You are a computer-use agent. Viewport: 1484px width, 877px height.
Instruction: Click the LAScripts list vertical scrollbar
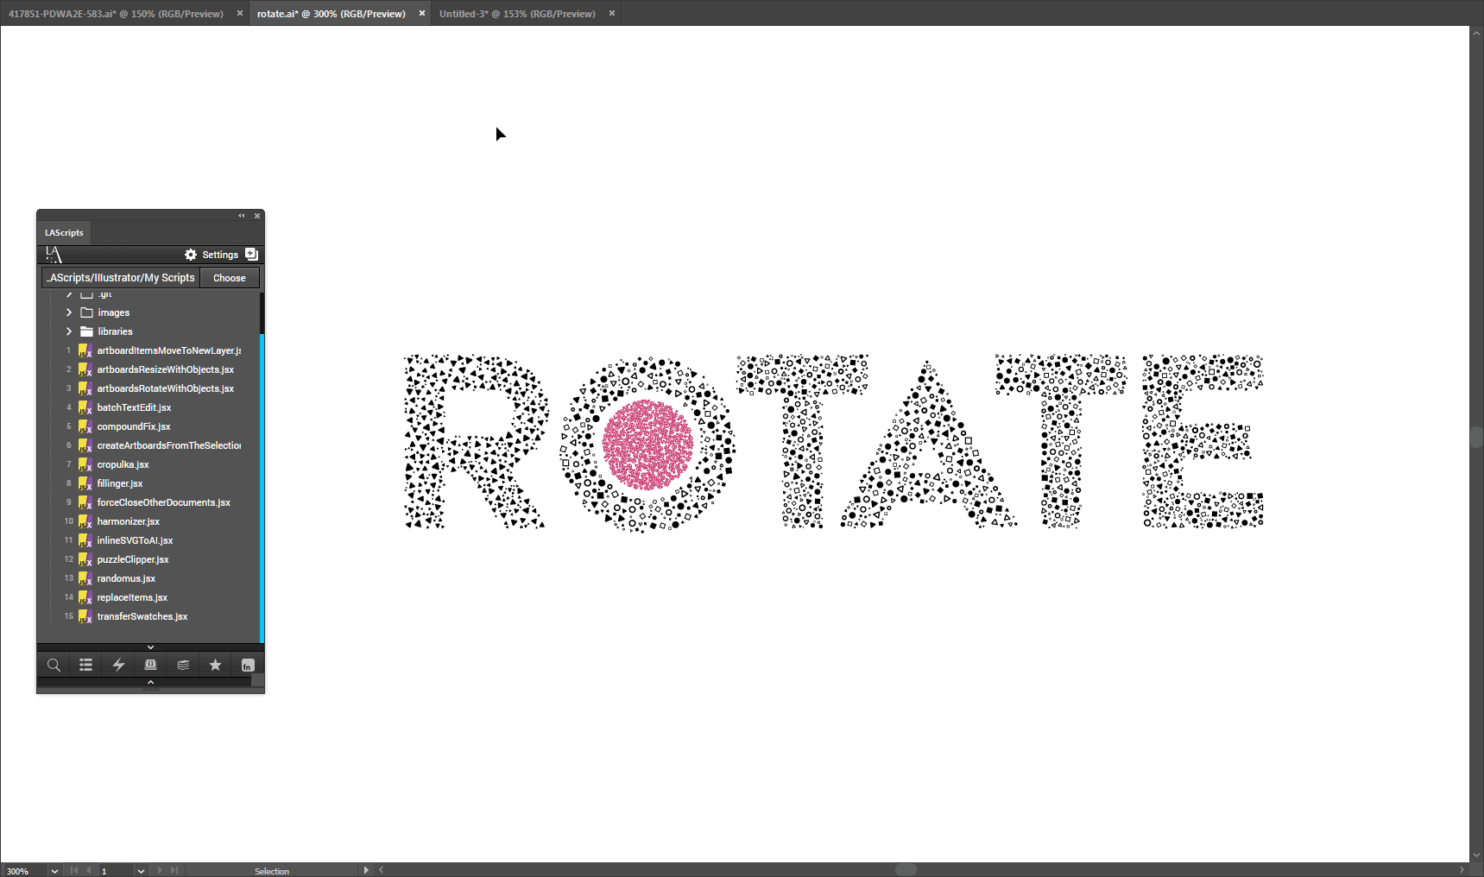[262, 488]
